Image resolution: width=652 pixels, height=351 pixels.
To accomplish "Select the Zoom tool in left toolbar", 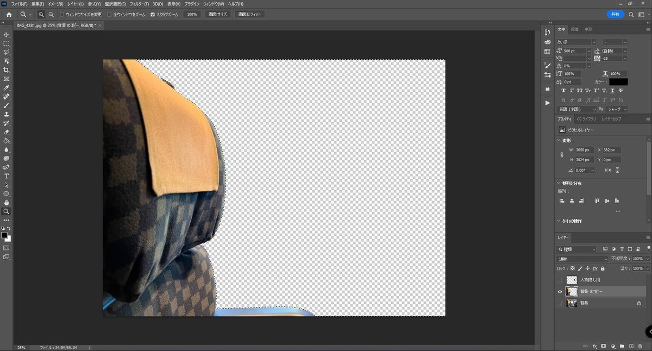I will [x=7, y=211].
